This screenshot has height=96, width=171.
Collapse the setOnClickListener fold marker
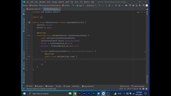point(32,51)
